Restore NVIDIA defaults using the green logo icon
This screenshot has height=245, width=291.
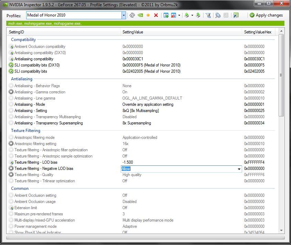coord(140,15)
